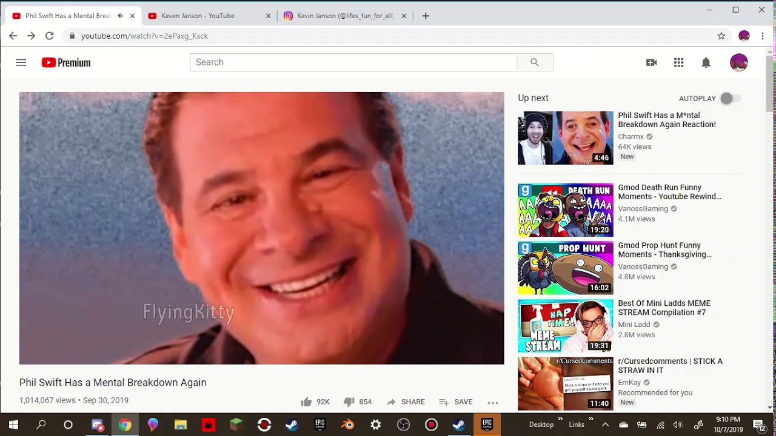The image size is (776, 436).
Task: Open the Cursedcomments video thumbnail
Action: click(566, 384)
